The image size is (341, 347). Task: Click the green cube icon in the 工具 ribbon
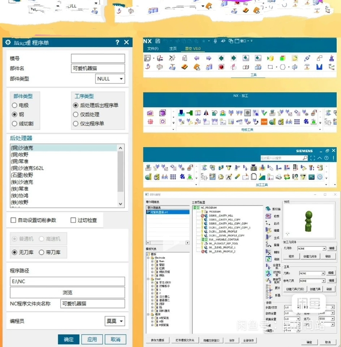click(x=283, y=58)
